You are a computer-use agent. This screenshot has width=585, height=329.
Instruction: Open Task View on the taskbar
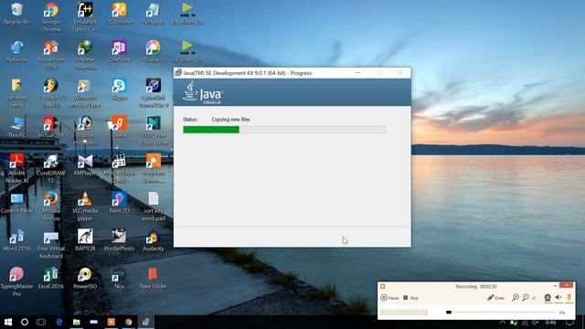(41, 322)
